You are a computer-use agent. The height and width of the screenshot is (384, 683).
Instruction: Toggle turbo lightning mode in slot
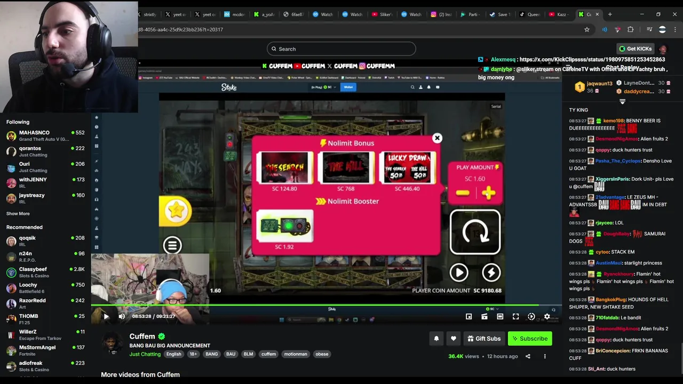[x=491, y=273]
